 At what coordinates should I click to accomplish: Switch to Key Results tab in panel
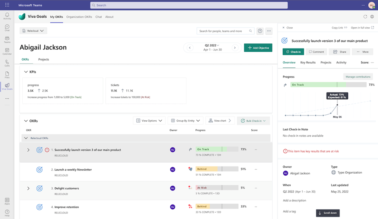point(308,63)
